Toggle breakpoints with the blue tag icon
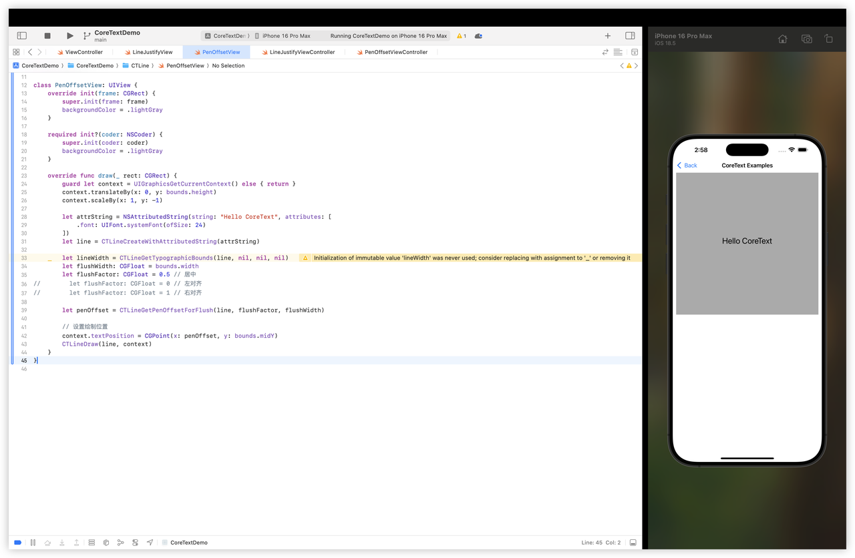The width and height of the screenshot is (855, 558). [x=18, y=543]
